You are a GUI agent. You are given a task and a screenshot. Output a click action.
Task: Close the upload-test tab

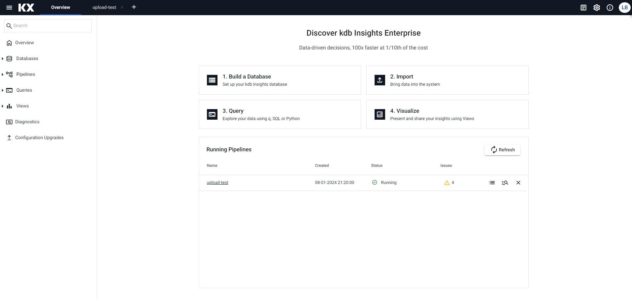coord(122,7)
